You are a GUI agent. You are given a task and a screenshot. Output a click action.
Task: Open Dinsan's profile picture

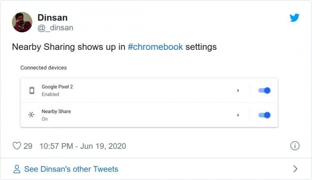(22, 22)
